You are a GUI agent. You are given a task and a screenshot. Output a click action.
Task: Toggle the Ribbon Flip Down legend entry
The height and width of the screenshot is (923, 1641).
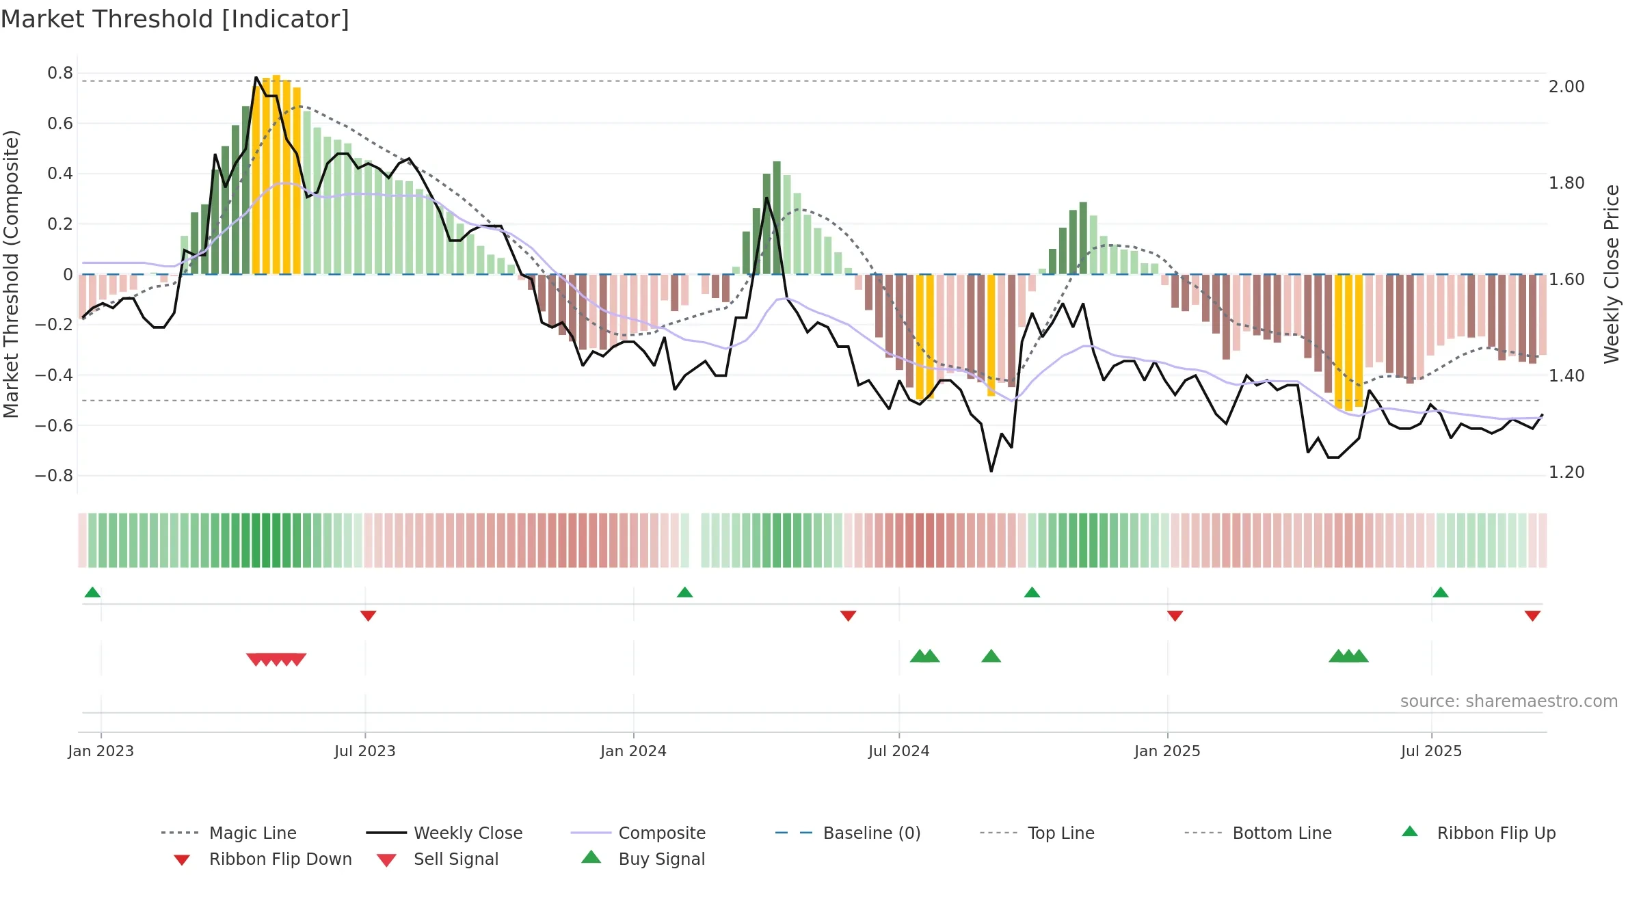pos(262,859)
